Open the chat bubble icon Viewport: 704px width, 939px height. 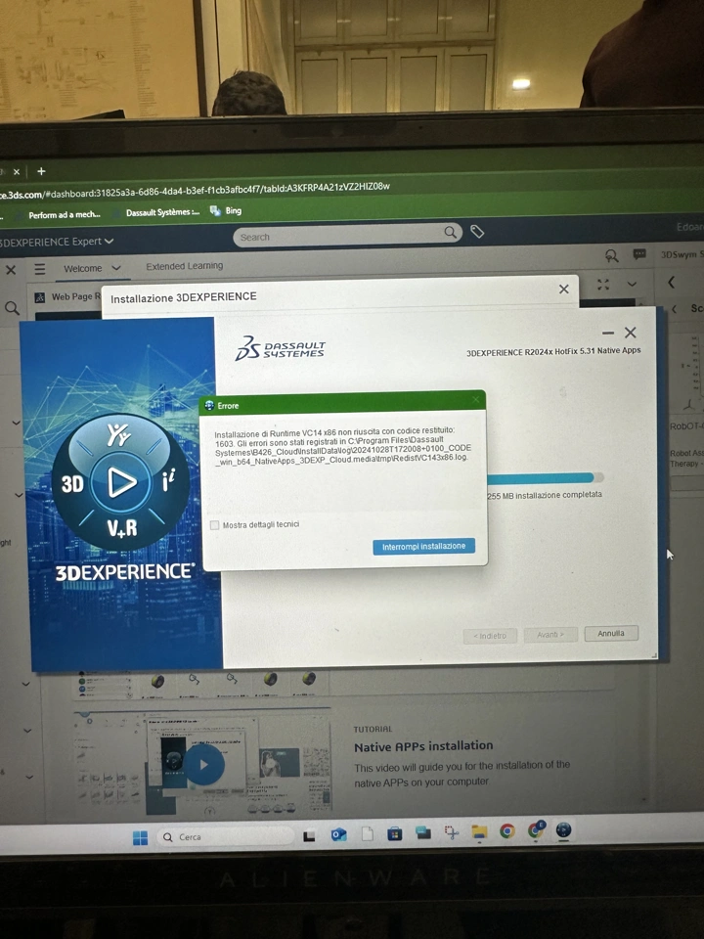click(x=639, y=255)
